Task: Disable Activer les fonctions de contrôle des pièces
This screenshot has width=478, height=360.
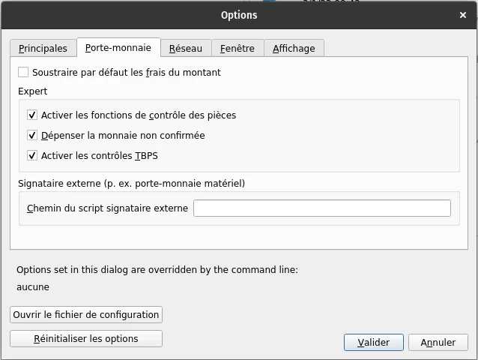Action: click(32, 115)
